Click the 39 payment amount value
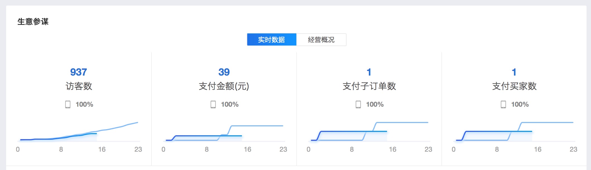 [224, 72]
